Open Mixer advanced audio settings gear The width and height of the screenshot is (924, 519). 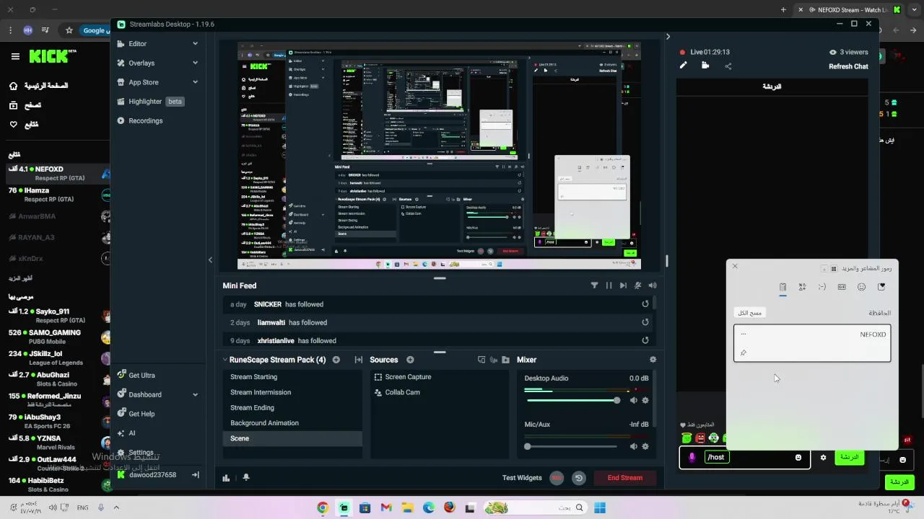[653, 360]
